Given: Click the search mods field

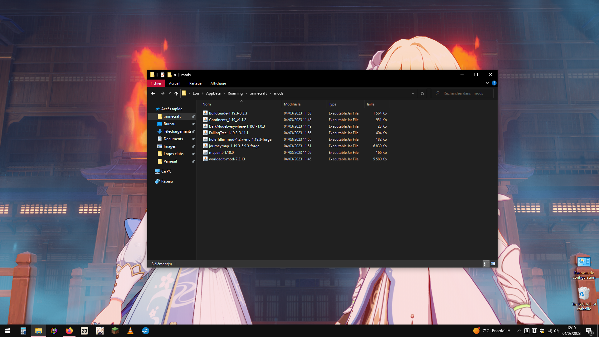Looking at the screenshot, I should [462, 93].
